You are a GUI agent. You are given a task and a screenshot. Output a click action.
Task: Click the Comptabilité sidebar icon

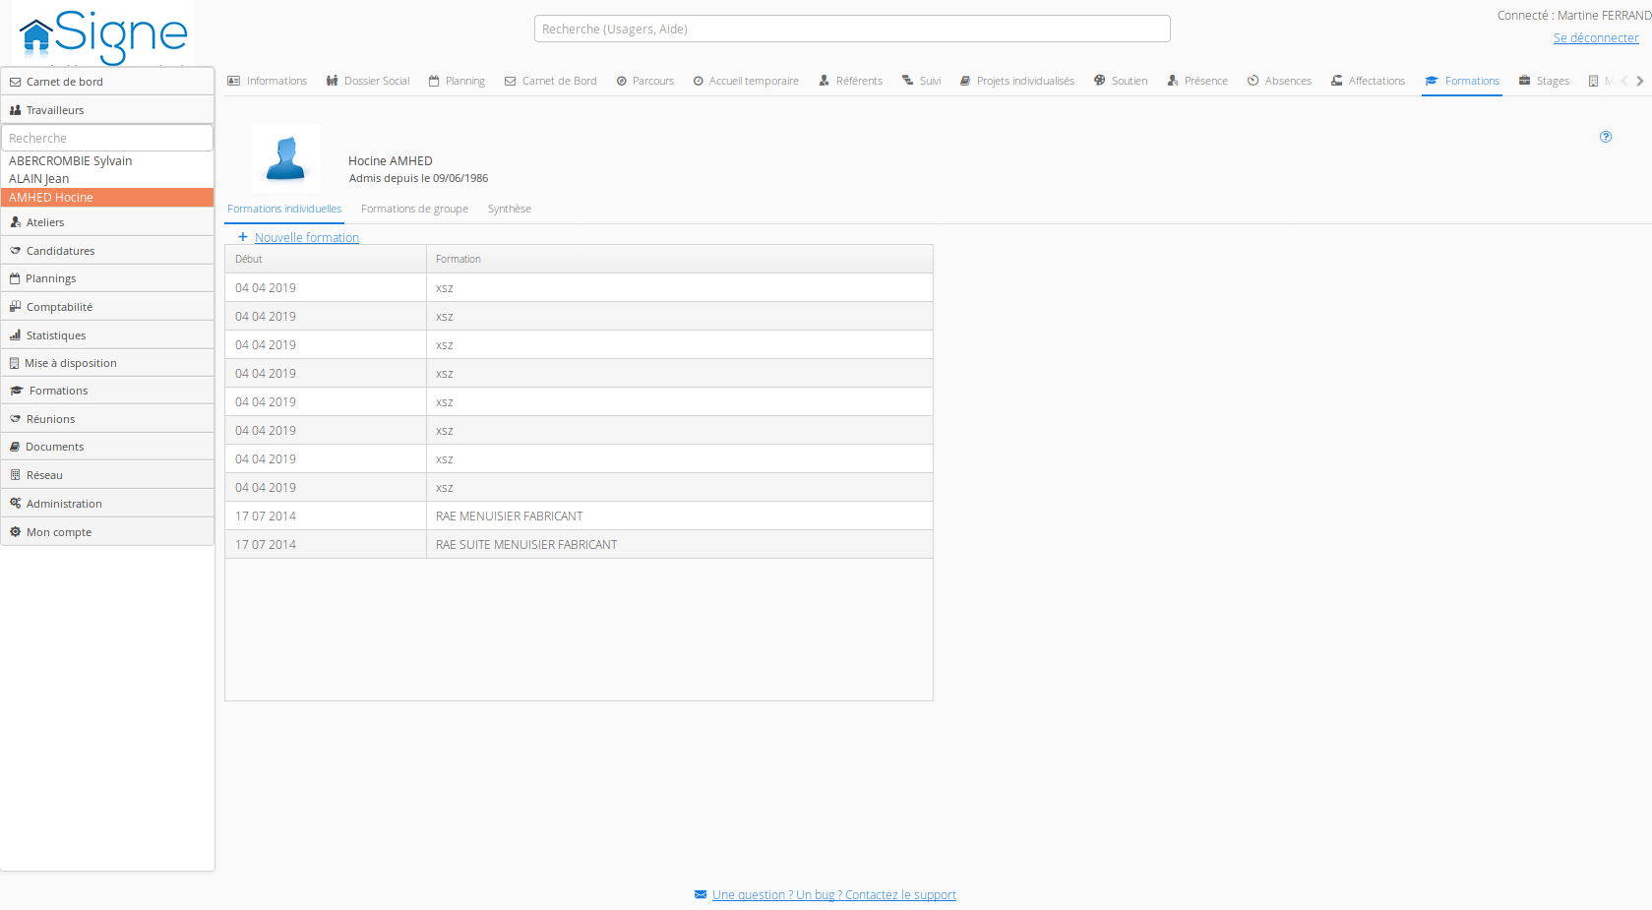point(16,307)
